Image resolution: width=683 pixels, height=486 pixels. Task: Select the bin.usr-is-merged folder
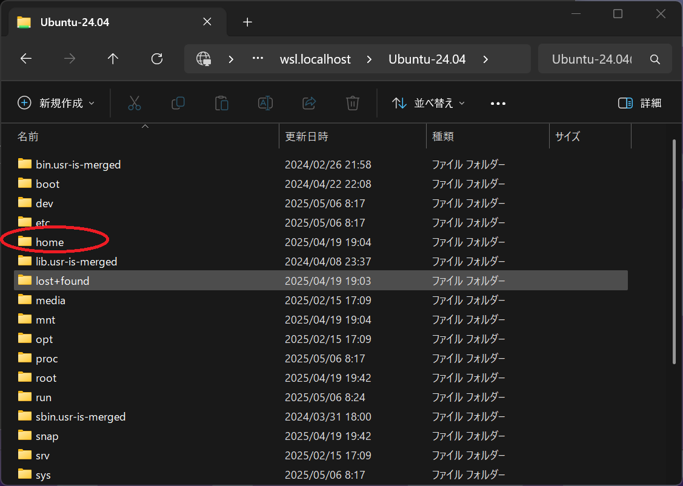321,165
